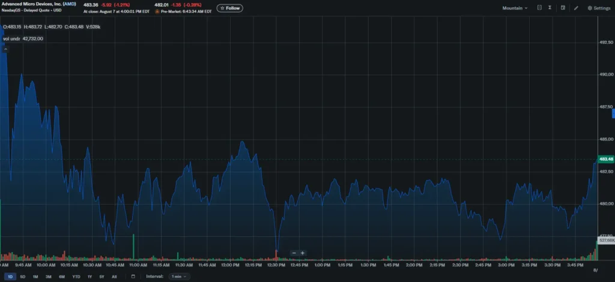Click the blue price marker on the right axis
This screenshot has width=615, height=282.
tap(613, 113)
